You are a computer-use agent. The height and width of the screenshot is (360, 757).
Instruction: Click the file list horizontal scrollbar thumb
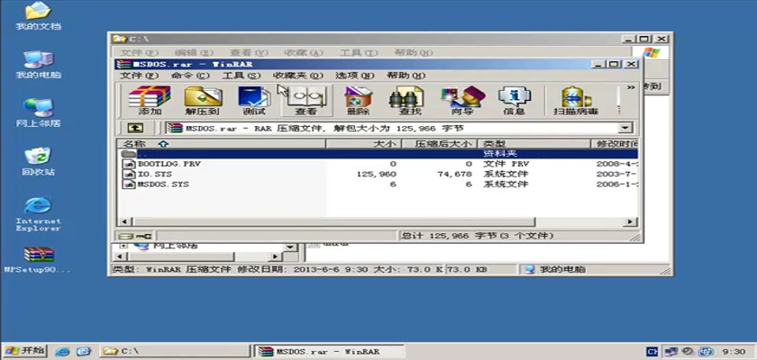[x=333, y=222]
